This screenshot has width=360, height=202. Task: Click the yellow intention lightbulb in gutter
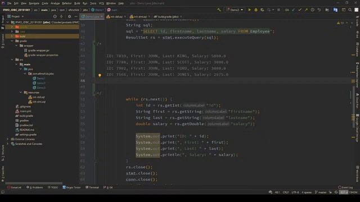tap(100, 75)
